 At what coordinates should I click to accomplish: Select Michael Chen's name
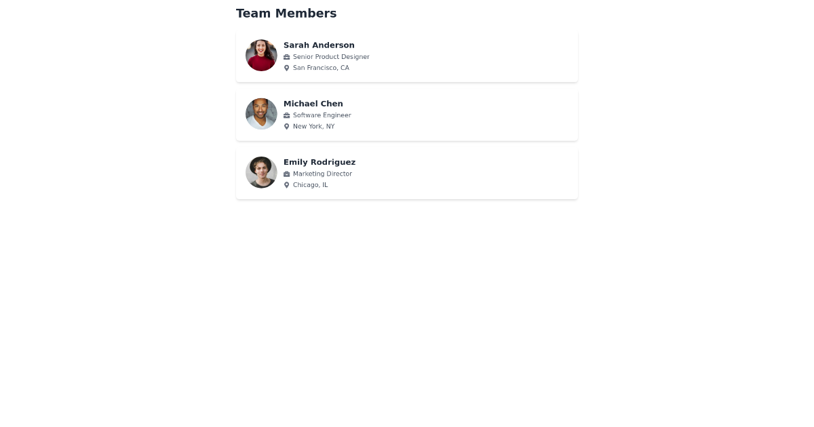313,103
